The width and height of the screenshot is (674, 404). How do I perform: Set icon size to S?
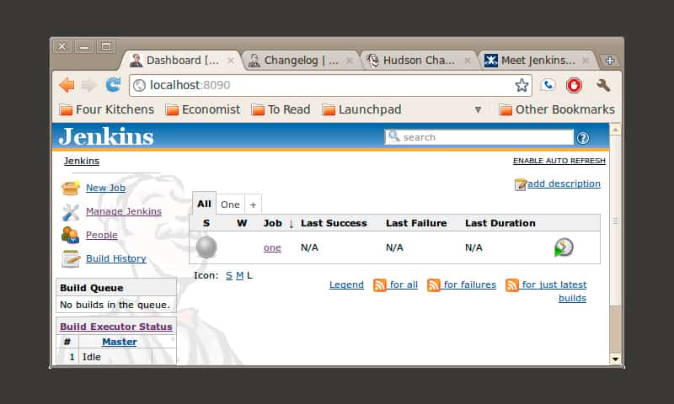click(x=228, y=275)
